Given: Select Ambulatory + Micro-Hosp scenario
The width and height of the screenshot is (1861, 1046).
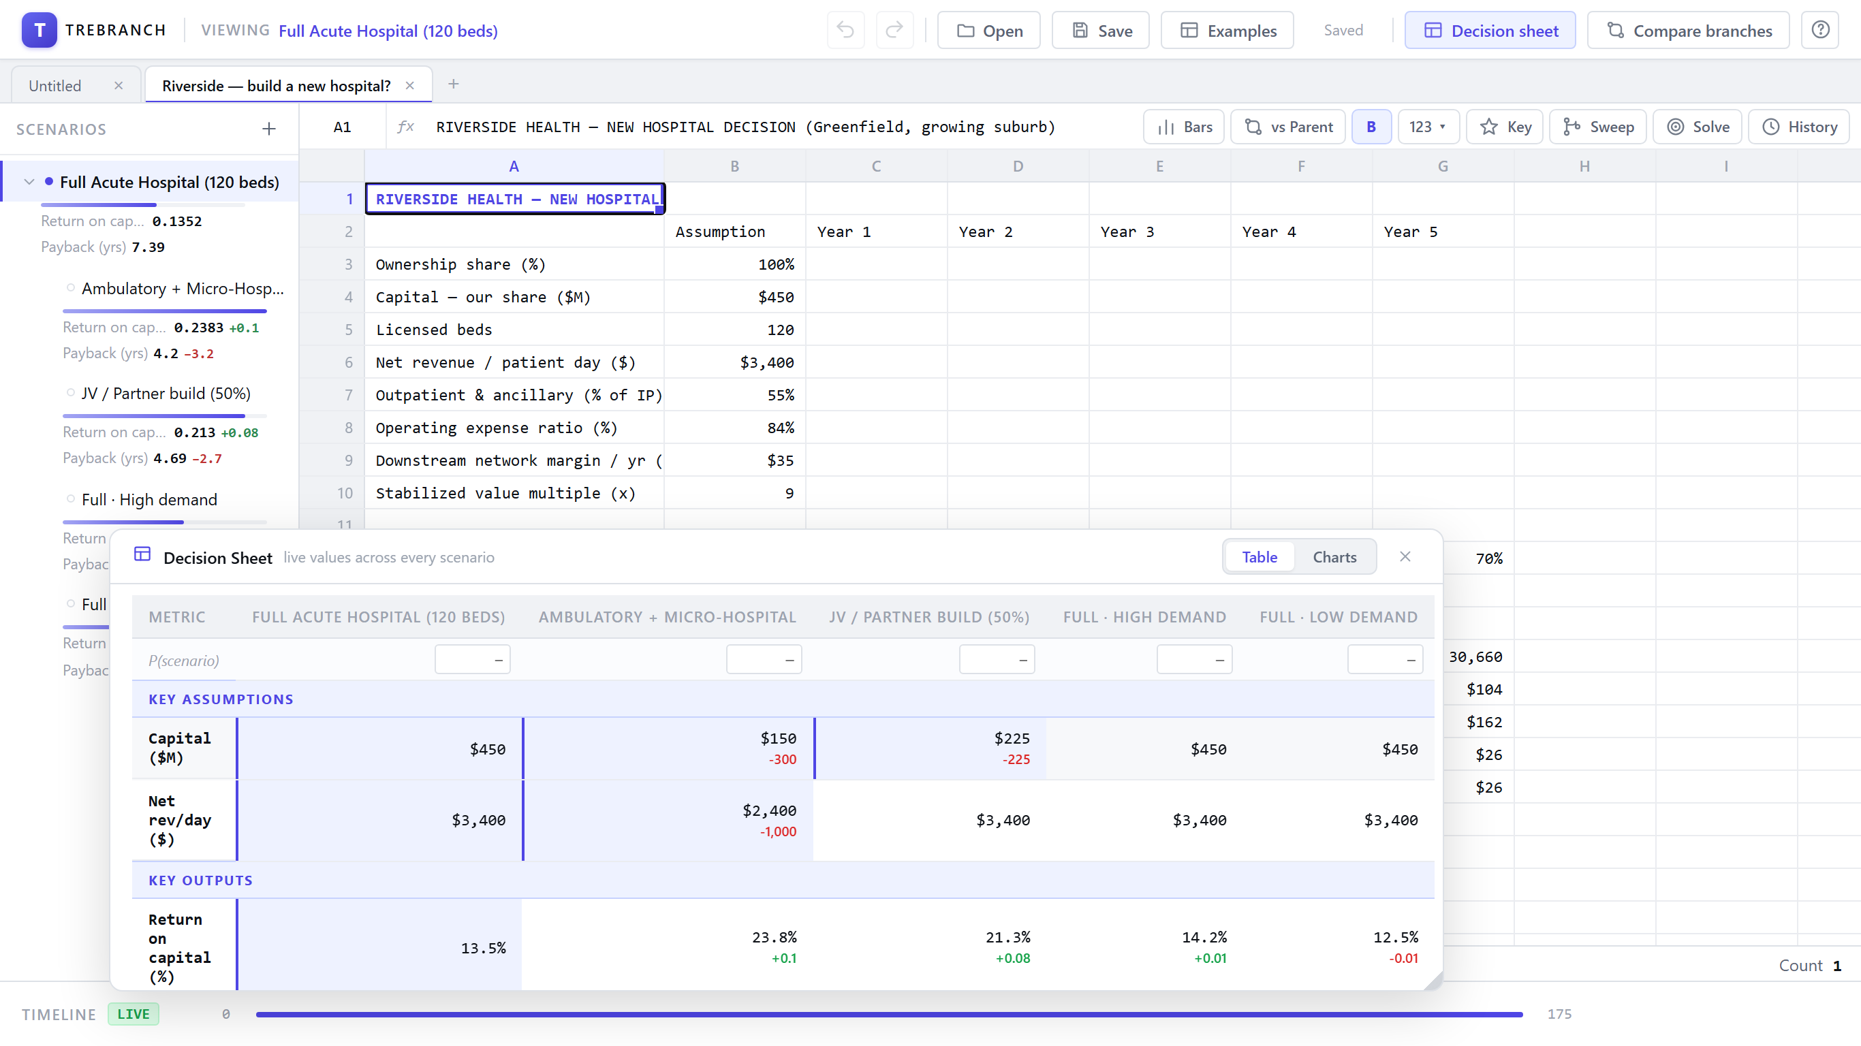Looking at the screenshot, I should click(182, 288).
